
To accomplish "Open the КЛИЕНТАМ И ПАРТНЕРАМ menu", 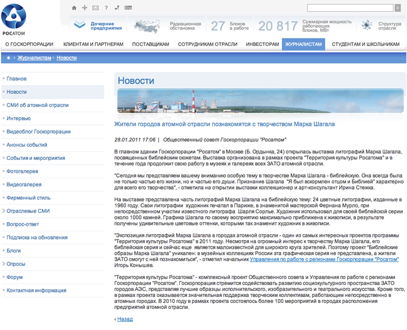I will 93,44.
